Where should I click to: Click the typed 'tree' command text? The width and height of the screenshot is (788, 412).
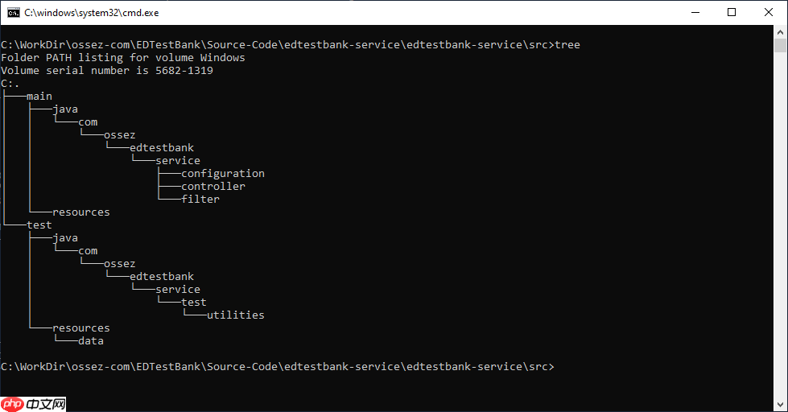pyautogui.click(x=567, y=45)
